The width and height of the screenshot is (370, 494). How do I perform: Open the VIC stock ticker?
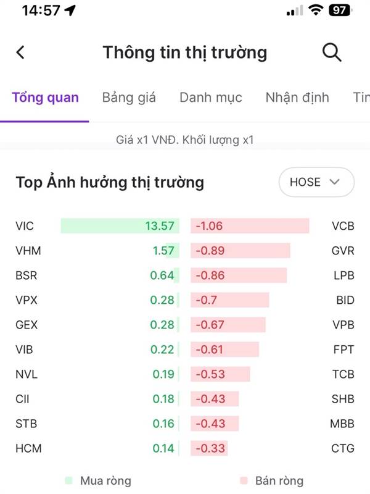[25, 226]
